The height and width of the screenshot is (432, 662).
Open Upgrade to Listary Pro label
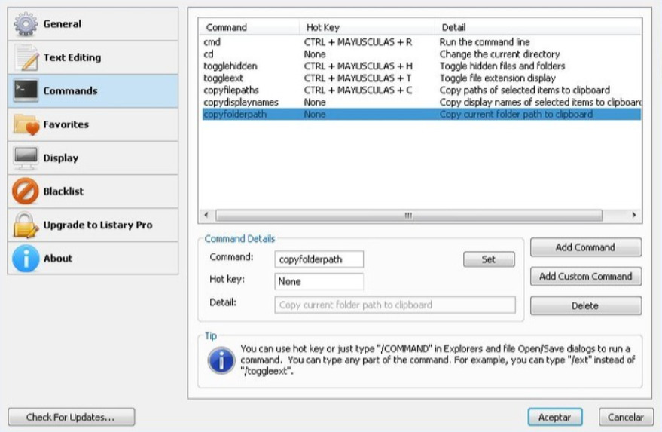pos(97,225)
